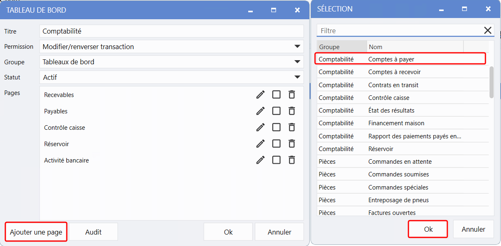
Task: Delete the Réservoir page entry
Action: point(292,144)
